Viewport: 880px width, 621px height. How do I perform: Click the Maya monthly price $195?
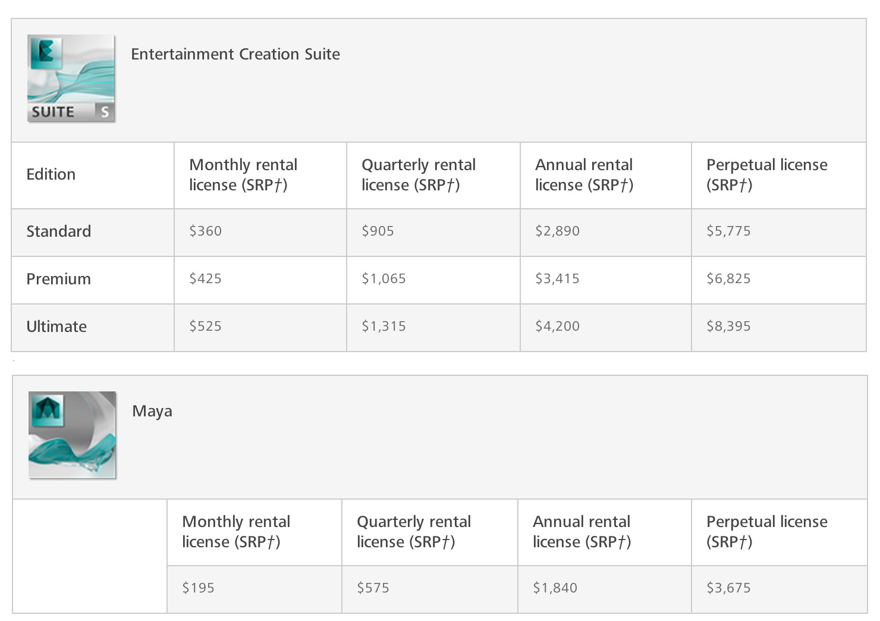coord(198,588)
